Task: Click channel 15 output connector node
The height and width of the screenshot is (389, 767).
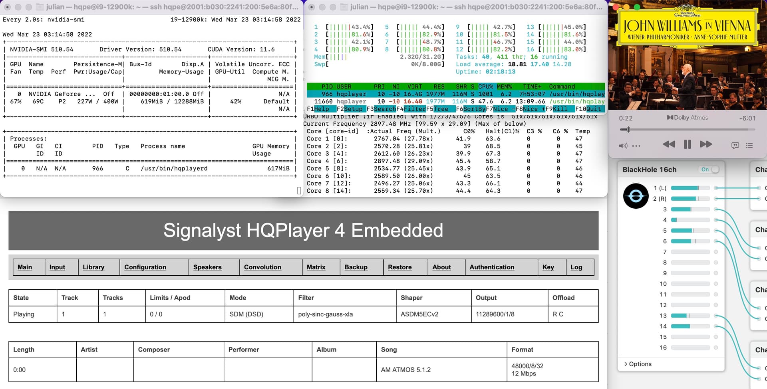Action: [x=716, y=337]
